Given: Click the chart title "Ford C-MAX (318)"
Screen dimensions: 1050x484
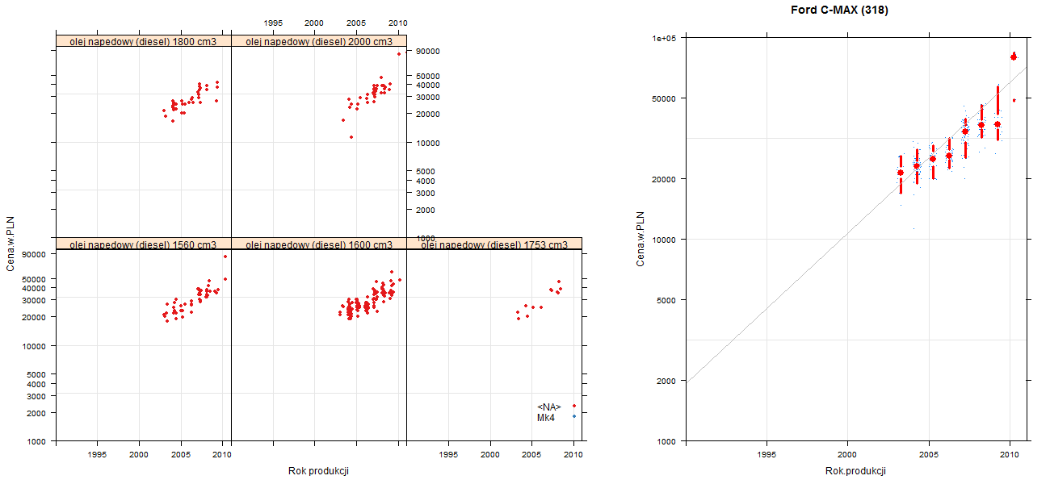Looking at the screenshot, I should tap(840, 10).
